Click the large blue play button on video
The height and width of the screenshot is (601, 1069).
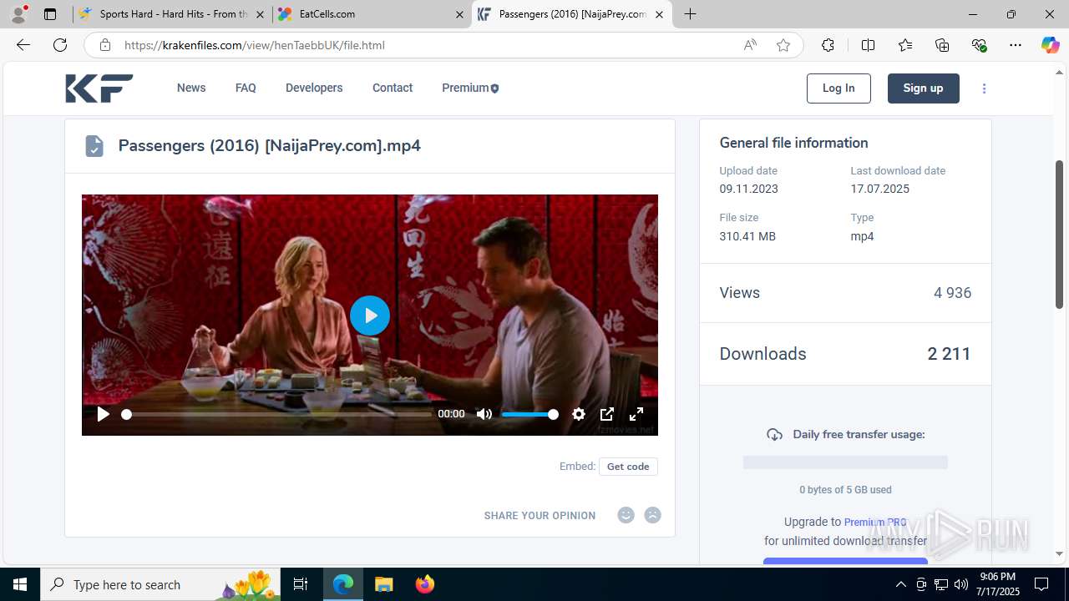point(370,316)
